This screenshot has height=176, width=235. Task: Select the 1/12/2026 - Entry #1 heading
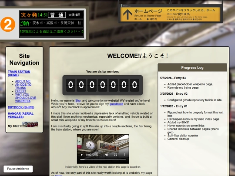point(174,106)
